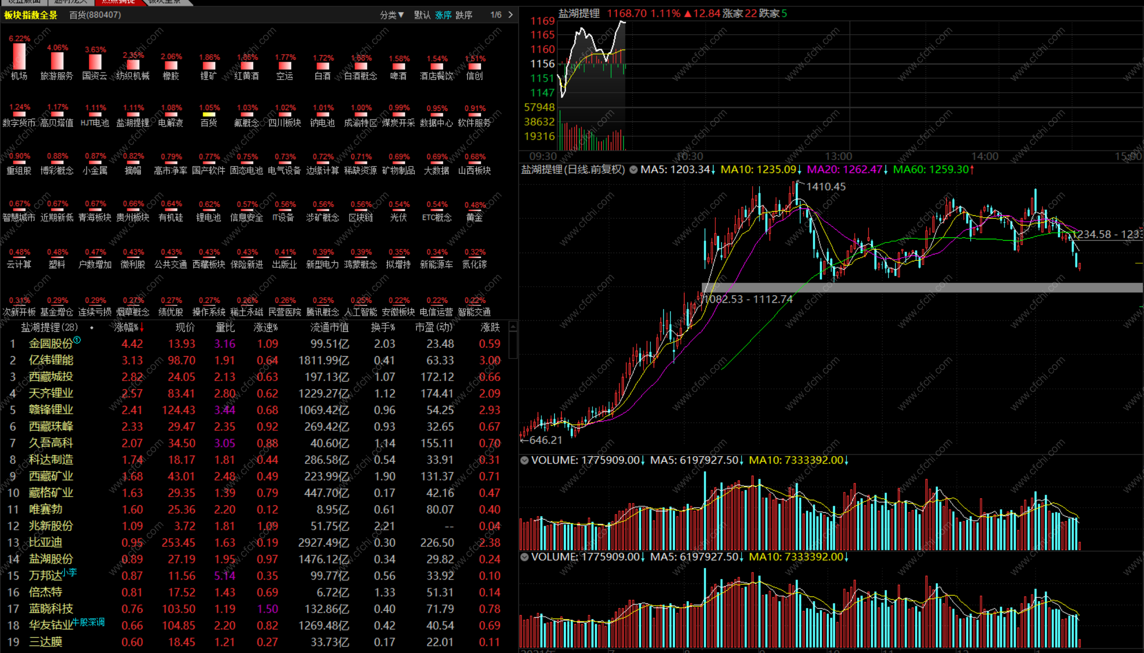Click the gray 1082.53-1112.74 gap band
The height and width of the screenshot is (653, 1144).
[x=920, y=288]
